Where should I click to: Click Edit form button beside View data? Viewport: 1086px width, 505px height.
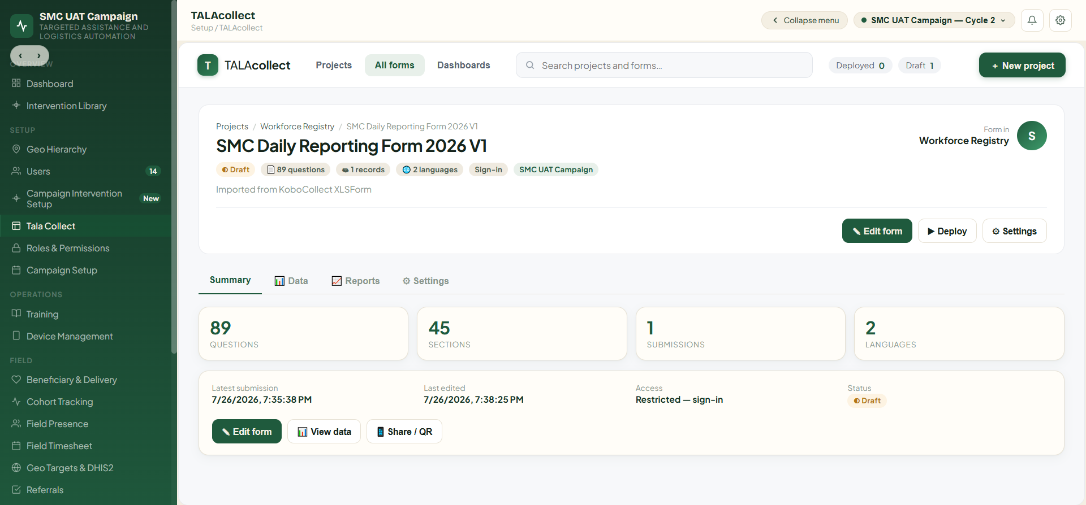(x=247, y=432)
